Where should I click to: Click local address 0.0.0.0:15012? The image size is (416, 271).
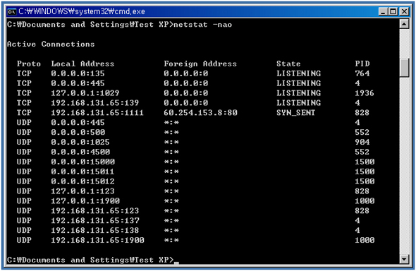click(x=82, y=181)
